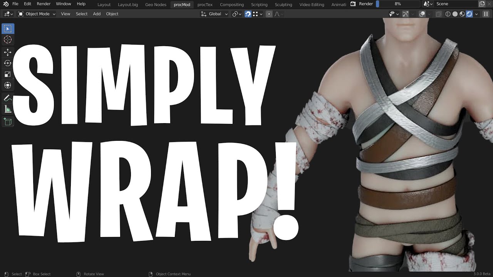Screen dimensions: 493x277
Task: Open the Render menu
Action: (x=44, y=4)
